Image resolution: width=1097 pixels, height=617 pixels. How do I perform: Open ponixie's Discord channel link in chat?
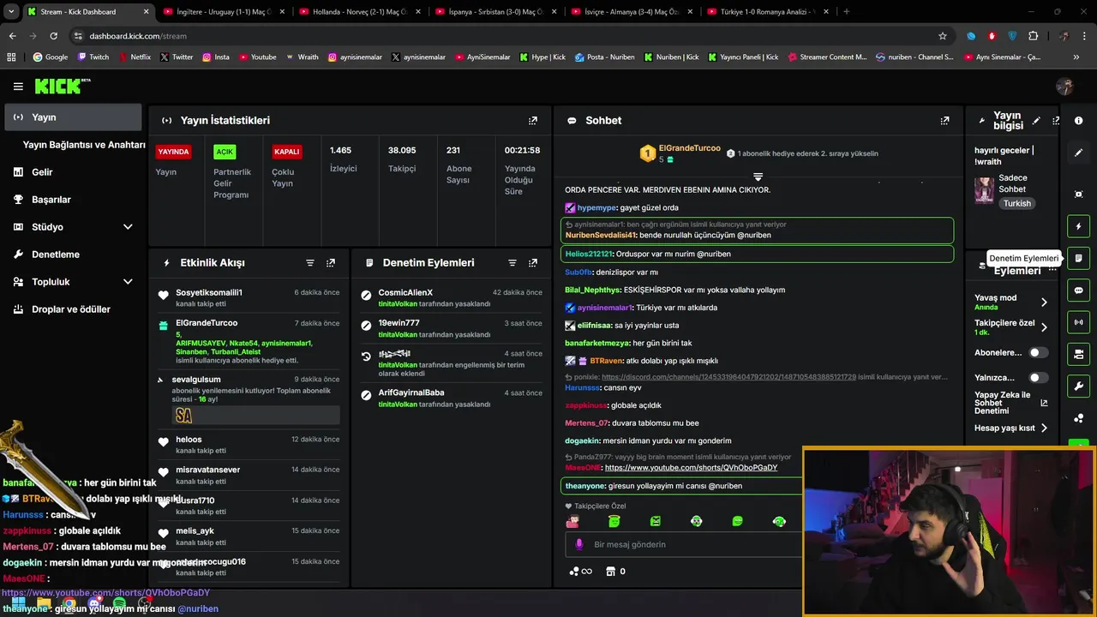728,377
